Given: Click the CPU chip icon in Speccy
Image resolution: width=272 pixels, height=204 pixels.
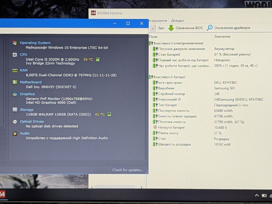Looking at the screenshot, I should click(x=15, y=55).
